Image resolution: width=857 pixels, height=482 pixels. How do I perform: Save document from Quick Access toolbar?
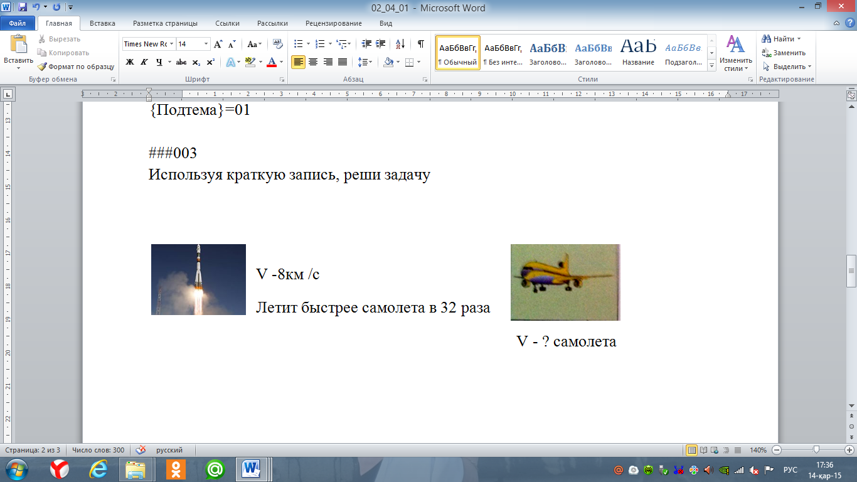coord(23,8)
